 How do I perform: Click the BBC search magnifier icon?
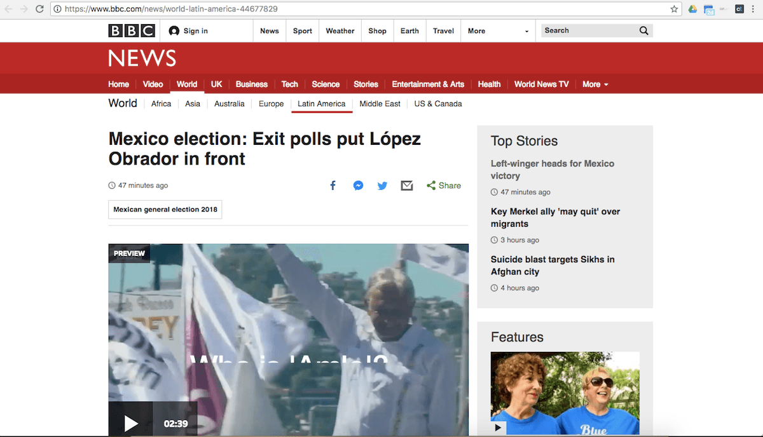click(x=643, y=30)
